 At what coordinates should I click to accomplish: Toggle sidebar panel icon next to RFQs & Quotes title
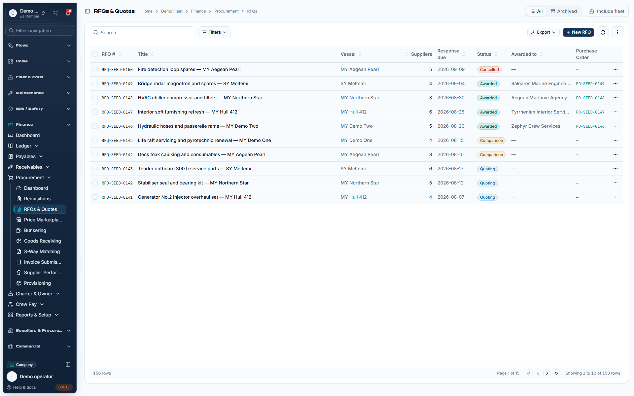click(88, 11)
